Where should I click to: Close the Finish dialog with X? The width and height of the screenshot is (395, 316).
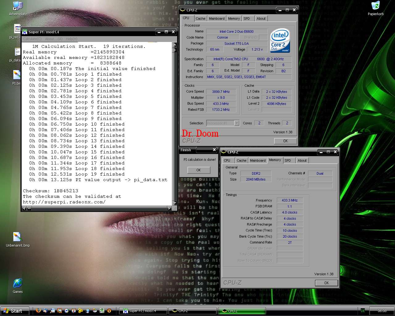[x=214, y=150]
